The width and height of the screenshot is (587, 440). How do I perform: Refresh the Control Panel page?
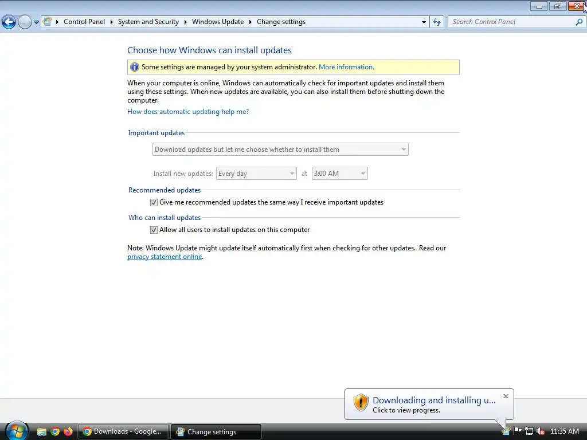click(x=437, y=22)
